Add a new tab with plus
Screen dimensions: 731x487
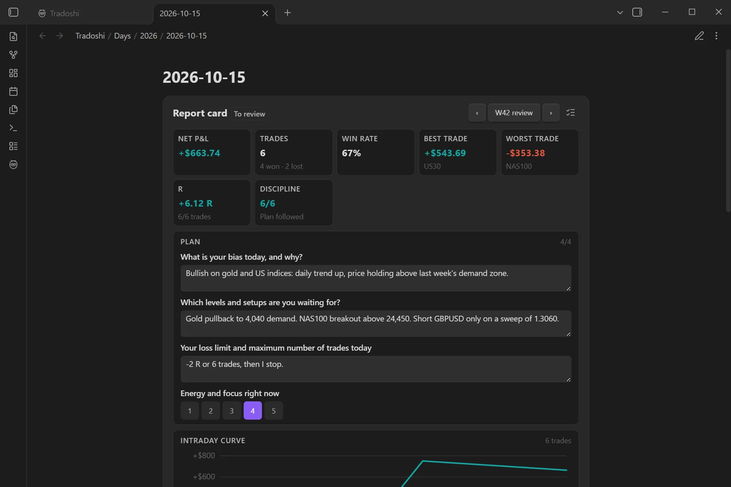pyautogui.click(x=288, y=13)
